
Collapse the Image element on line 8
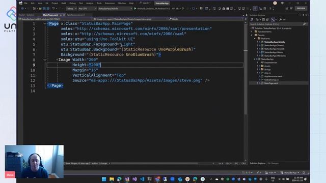[x=45, y=60]
